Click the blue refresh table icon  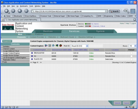click(53, 46)
